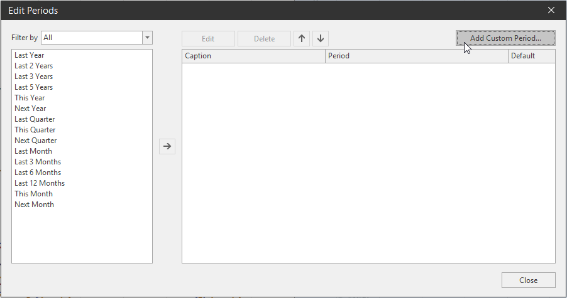Close the Edit Periods dialog with X
This screenshot has width=567, height=298.
(x=551, y=10)
